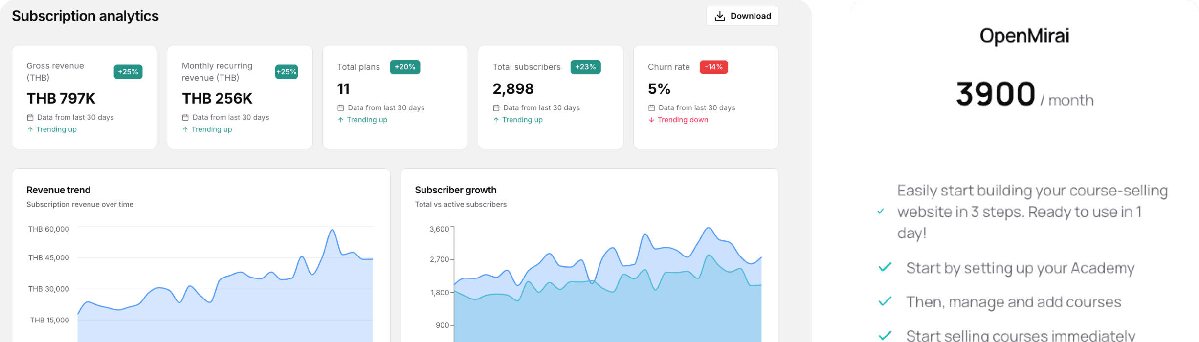Click the Download button
Image resolution: width=1199 pixels, height=342 pixels.
coord(742,16)
